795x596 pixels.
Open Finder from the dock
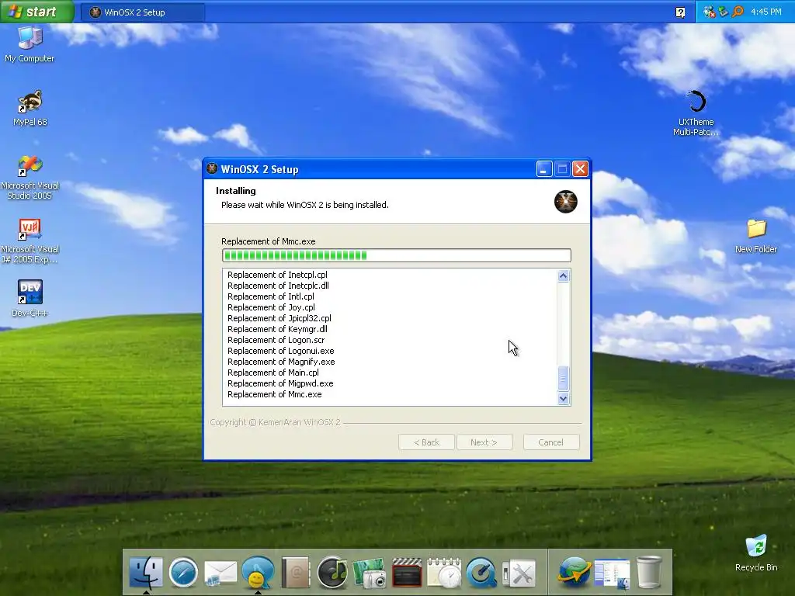click(146, 573)
